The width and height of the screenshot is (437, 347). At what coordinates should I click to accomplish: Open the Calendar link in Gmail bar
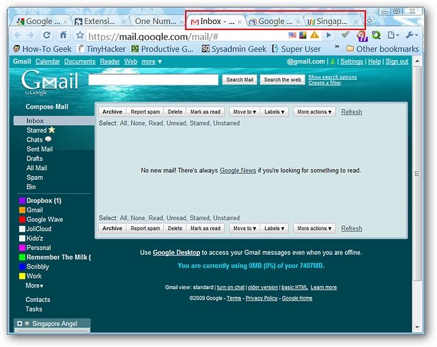(x=48, y=61)
